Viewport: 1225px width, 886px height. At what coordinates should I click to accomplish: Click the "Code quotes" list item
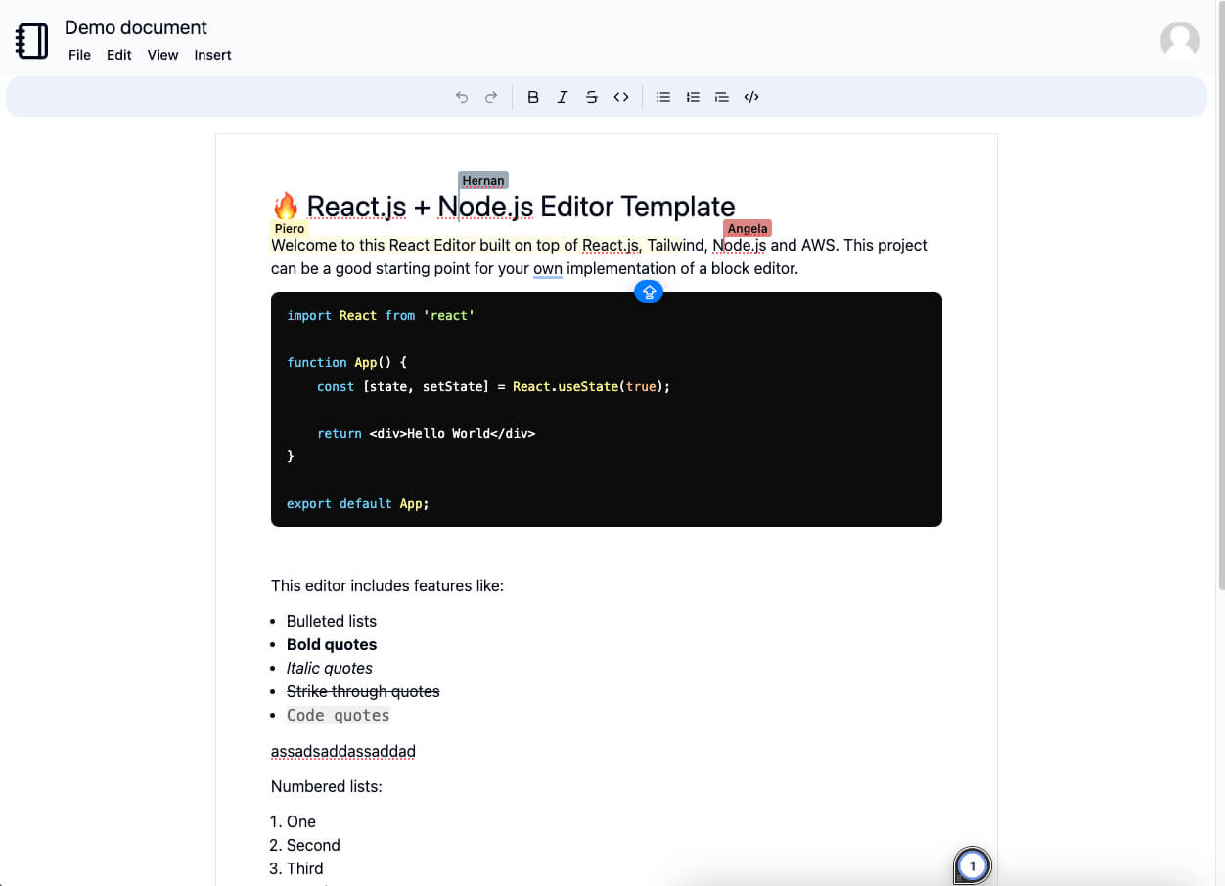click(x=339, y=715)
